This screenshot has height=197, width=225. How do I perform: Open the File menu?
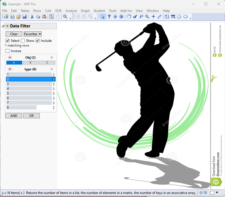(5, 11)
